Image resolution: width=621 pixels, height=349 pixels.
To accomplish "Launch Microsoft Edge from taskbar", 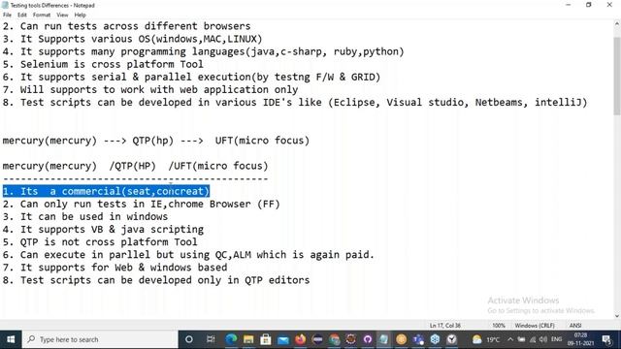I will [231, 339].
